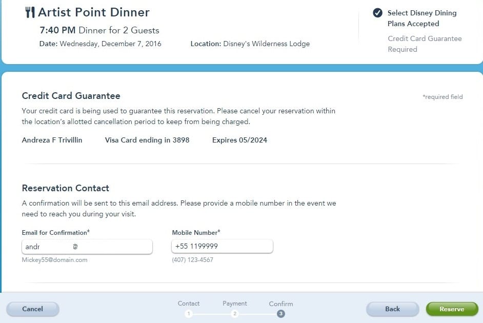Click into the Mobile Number field
Screen dimensions: 483x323
click(x=222, y=247)
